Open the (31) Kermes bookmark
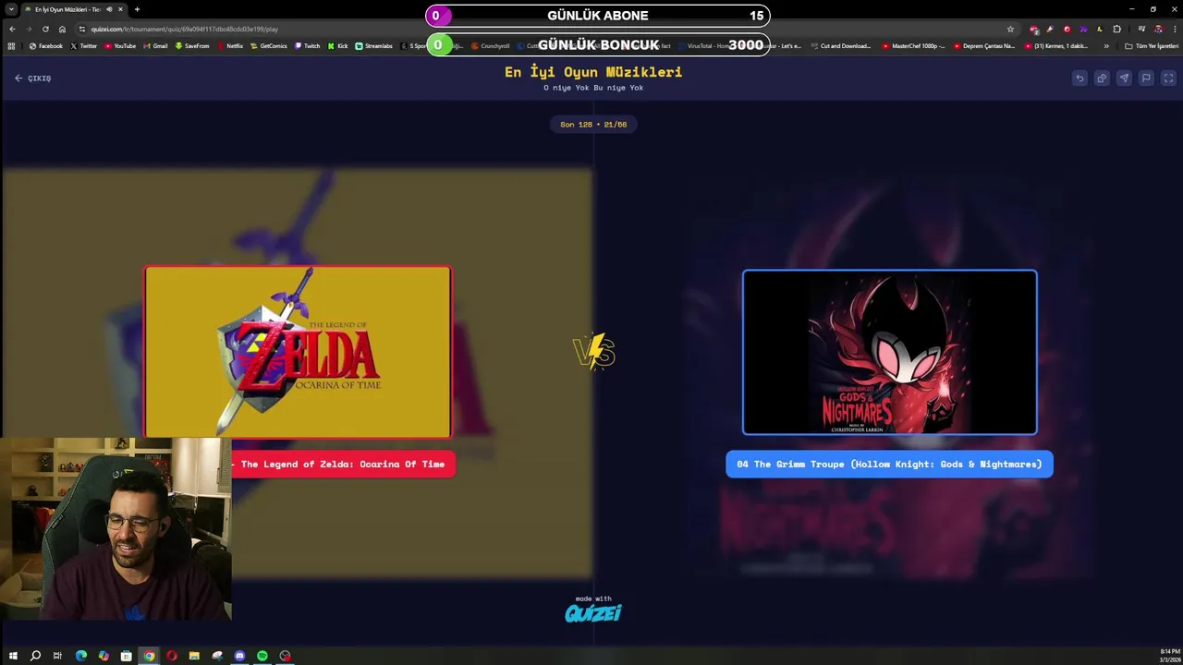The width and height of the screenshot is (1183, 665). click(1056, 45)
